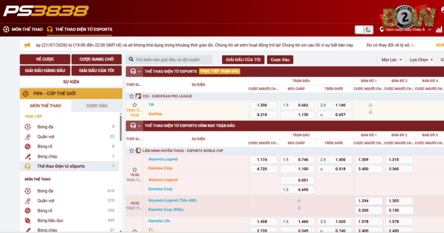Click the location pin icon beside Xem cược
The height and width of the screenshot is (233, 444).
point(382,29)
